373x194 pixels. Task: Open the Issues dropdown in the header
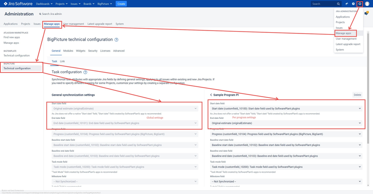tap(75, 4)
